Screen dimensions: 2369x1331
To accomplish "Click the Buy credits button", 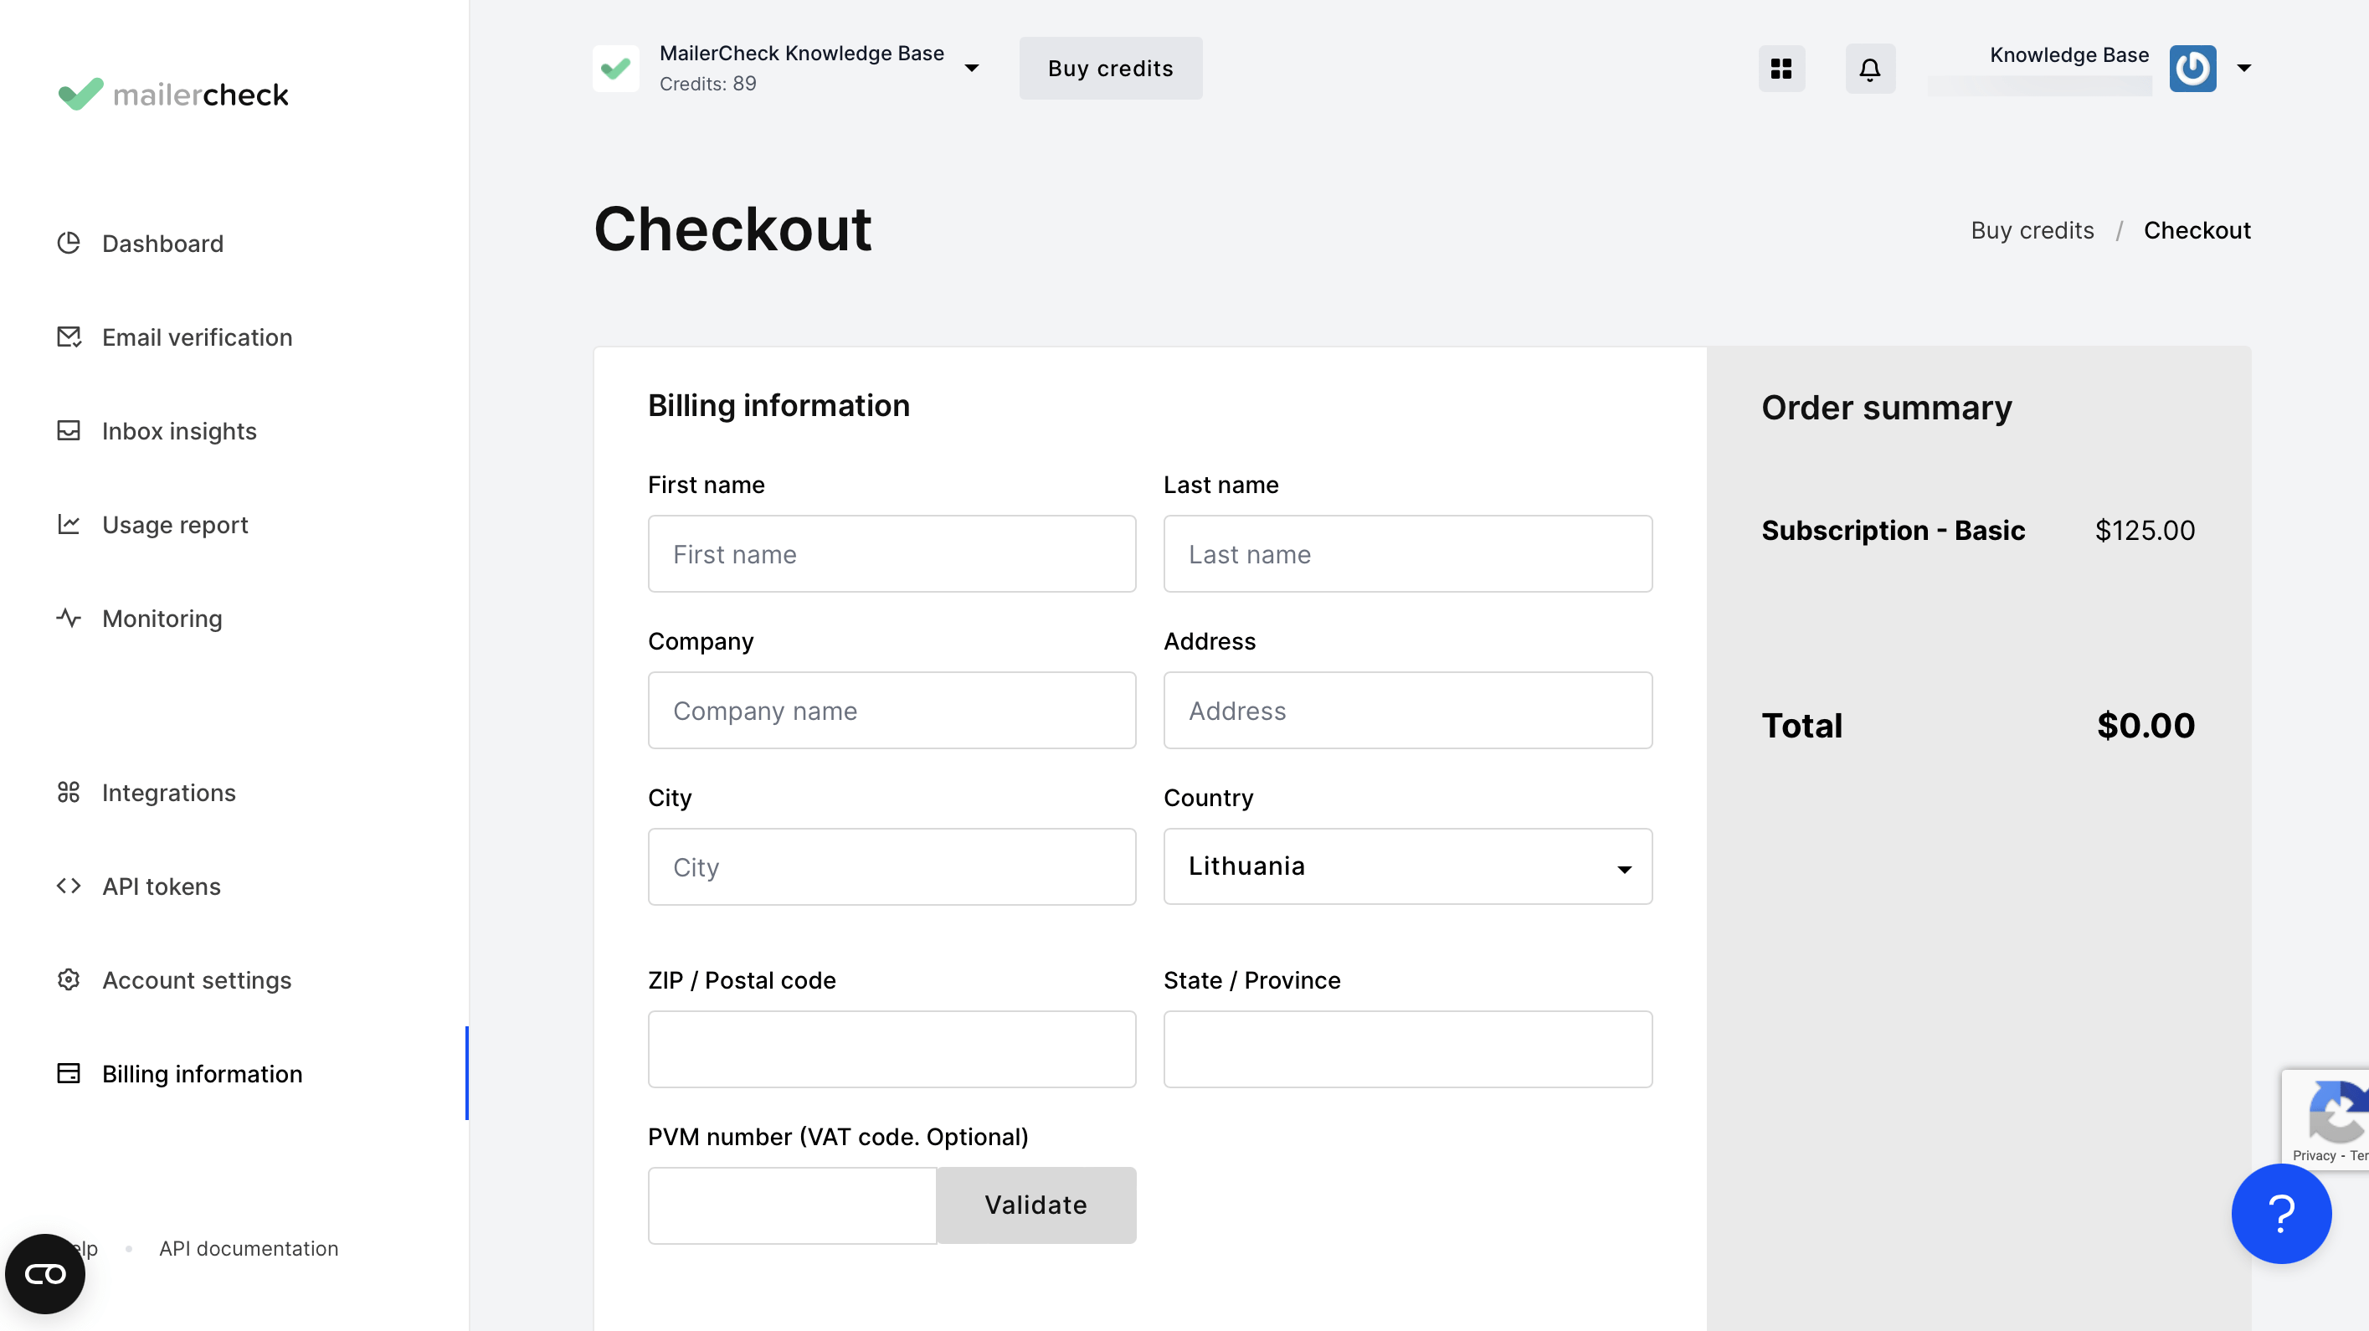I will 1112,69.
